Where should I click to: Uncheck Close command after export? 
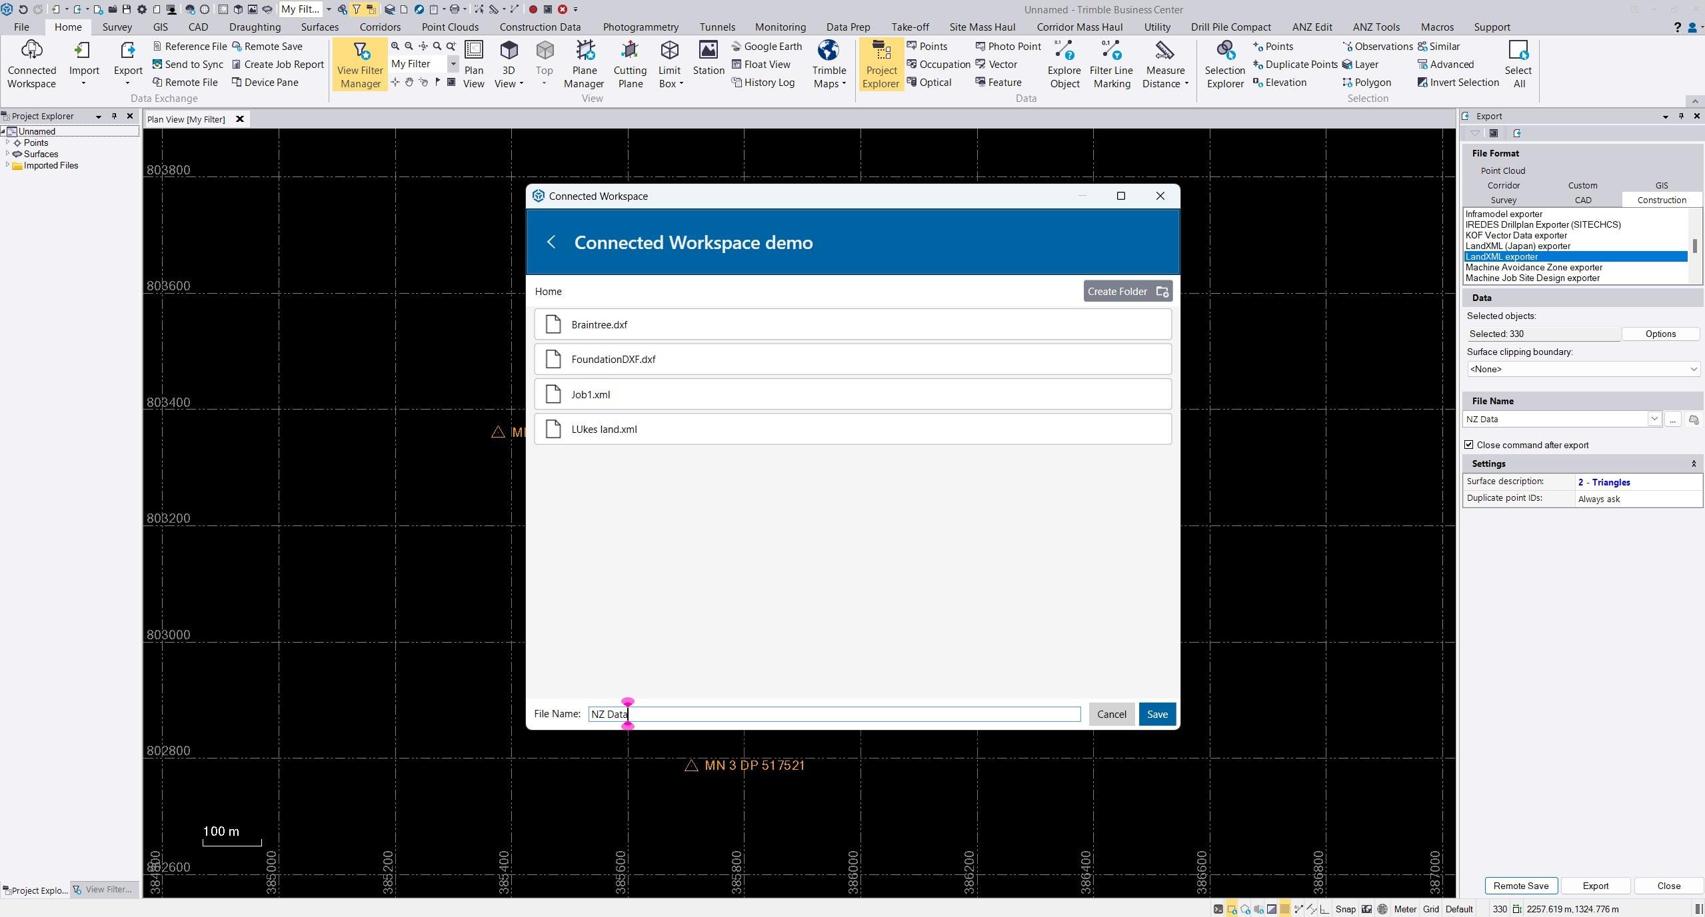1469,445
